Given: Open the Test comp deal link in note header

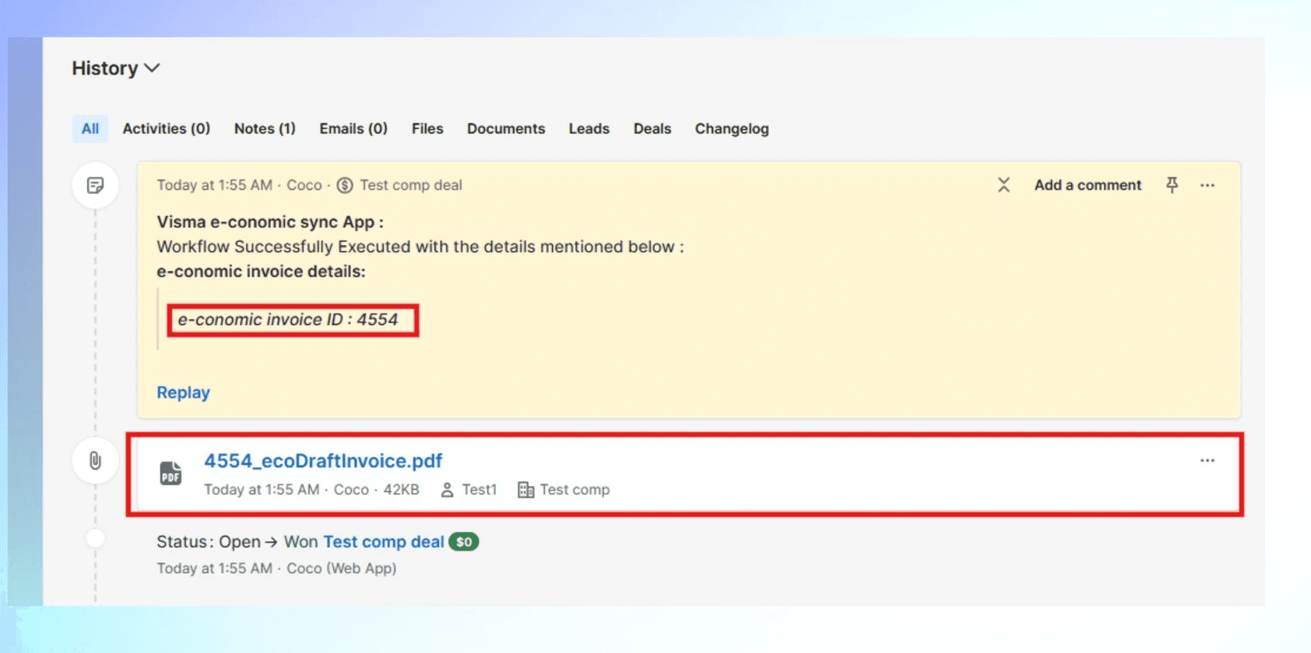Looking at the screenshot, I should click(x=411, y=185).
